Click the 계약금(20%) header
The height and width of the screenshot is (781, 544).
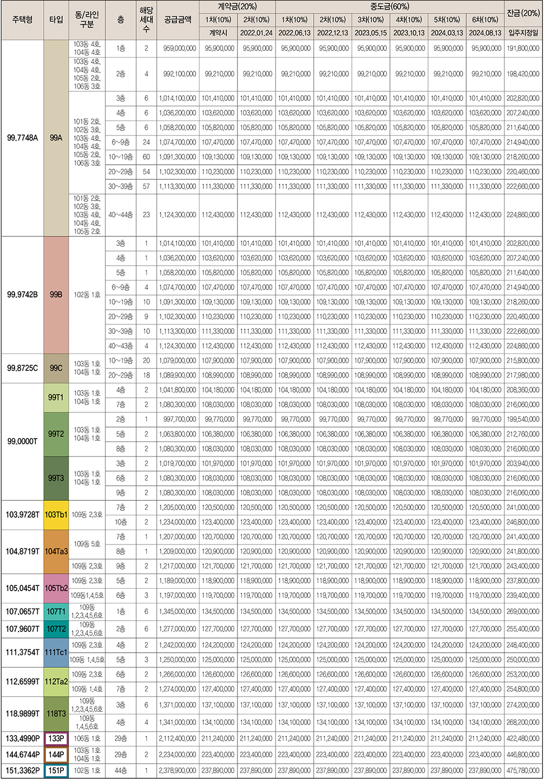[x=238, y=7]
